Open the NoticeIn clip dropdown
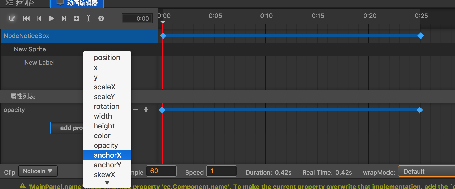The image size is (455, 189). point(38,171)
